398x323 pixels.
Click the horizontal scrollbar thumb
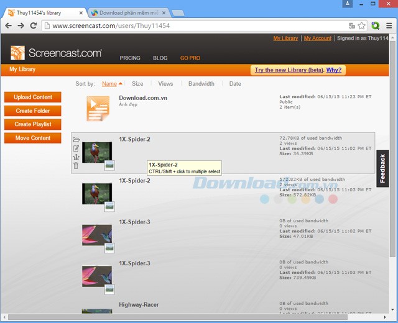[x=178, y=317]
